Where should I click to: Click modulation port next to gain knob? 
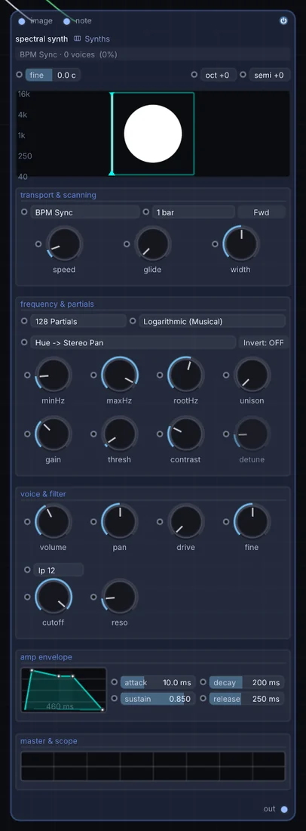[x=27, y=434]
